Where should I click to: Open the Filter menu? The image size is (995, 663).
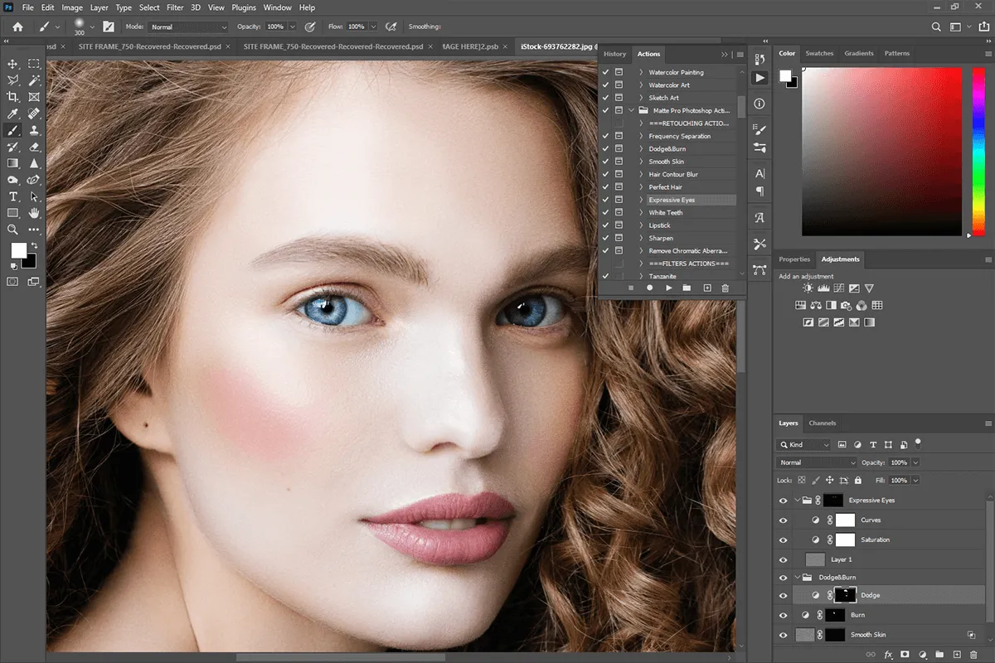pyautogui.click(x=175, y=7)
